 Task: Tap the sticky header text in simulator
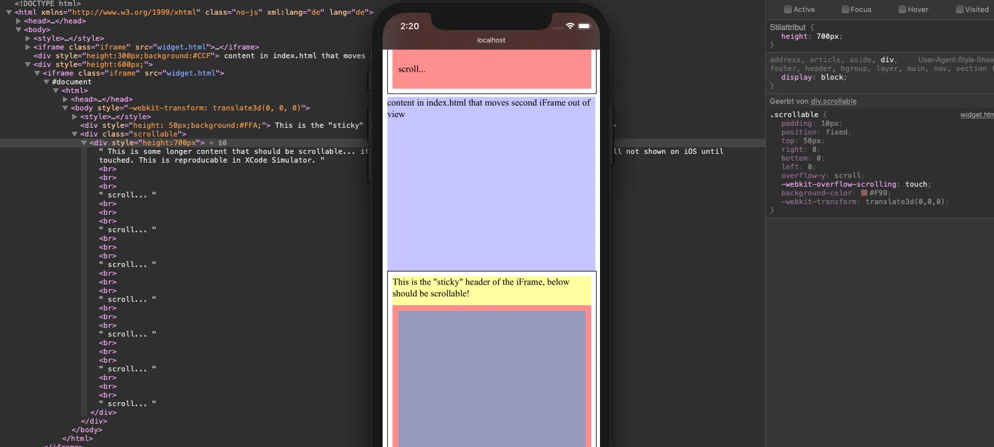[481, 288]
